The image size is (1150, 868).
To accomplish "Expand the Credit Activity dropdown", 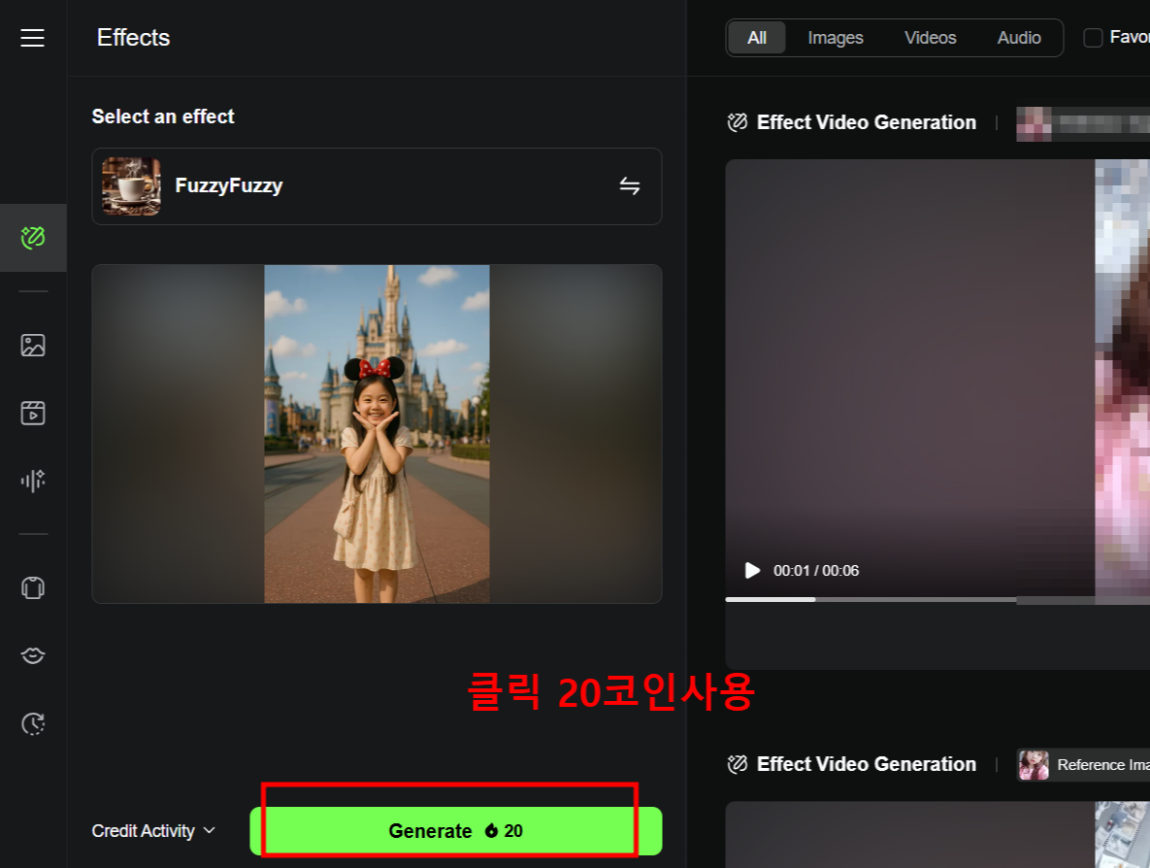I will point(153,830).
